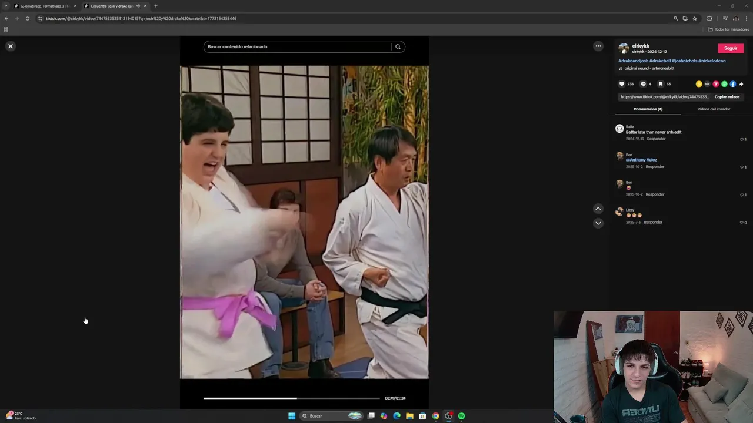Open Todos los marcadores folder
753x423 pixels.
[x=728, y=29]
